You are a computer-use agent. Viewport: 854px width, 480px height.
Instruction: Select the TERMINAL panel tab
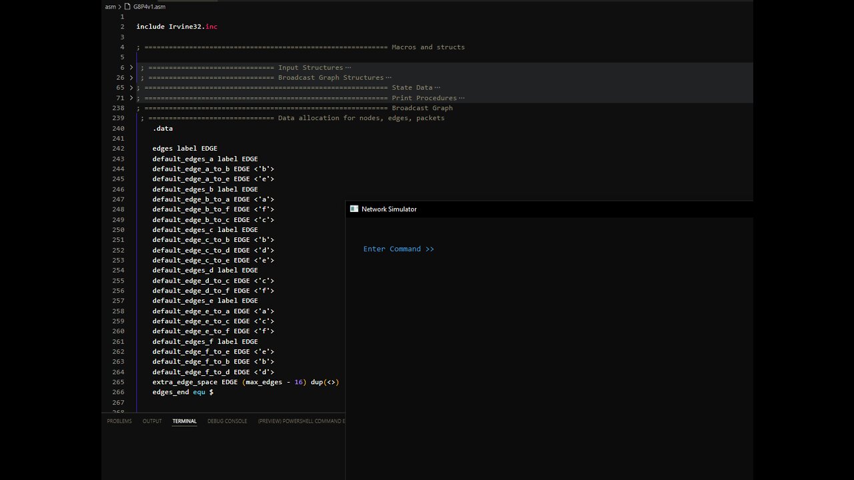click(185, 421)
